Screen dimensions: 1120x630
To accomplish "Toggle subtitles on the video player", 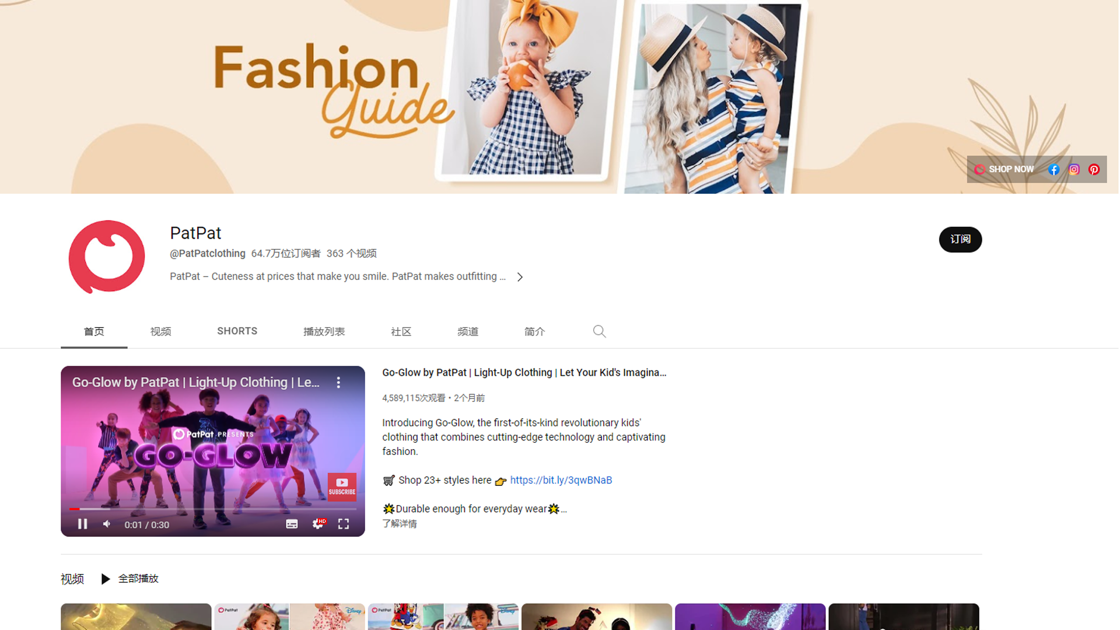I will point(292,524).
